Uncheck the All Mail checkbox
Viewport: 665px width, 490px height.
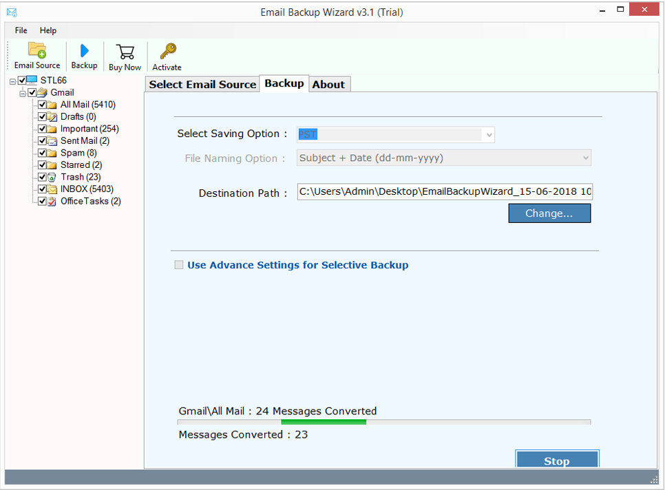[42, 105]
